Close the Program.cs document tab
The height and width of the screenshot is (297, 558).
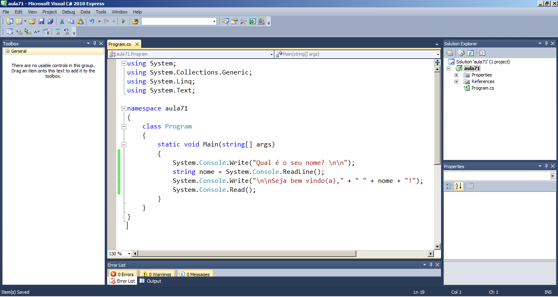click(x=137, y=44)
